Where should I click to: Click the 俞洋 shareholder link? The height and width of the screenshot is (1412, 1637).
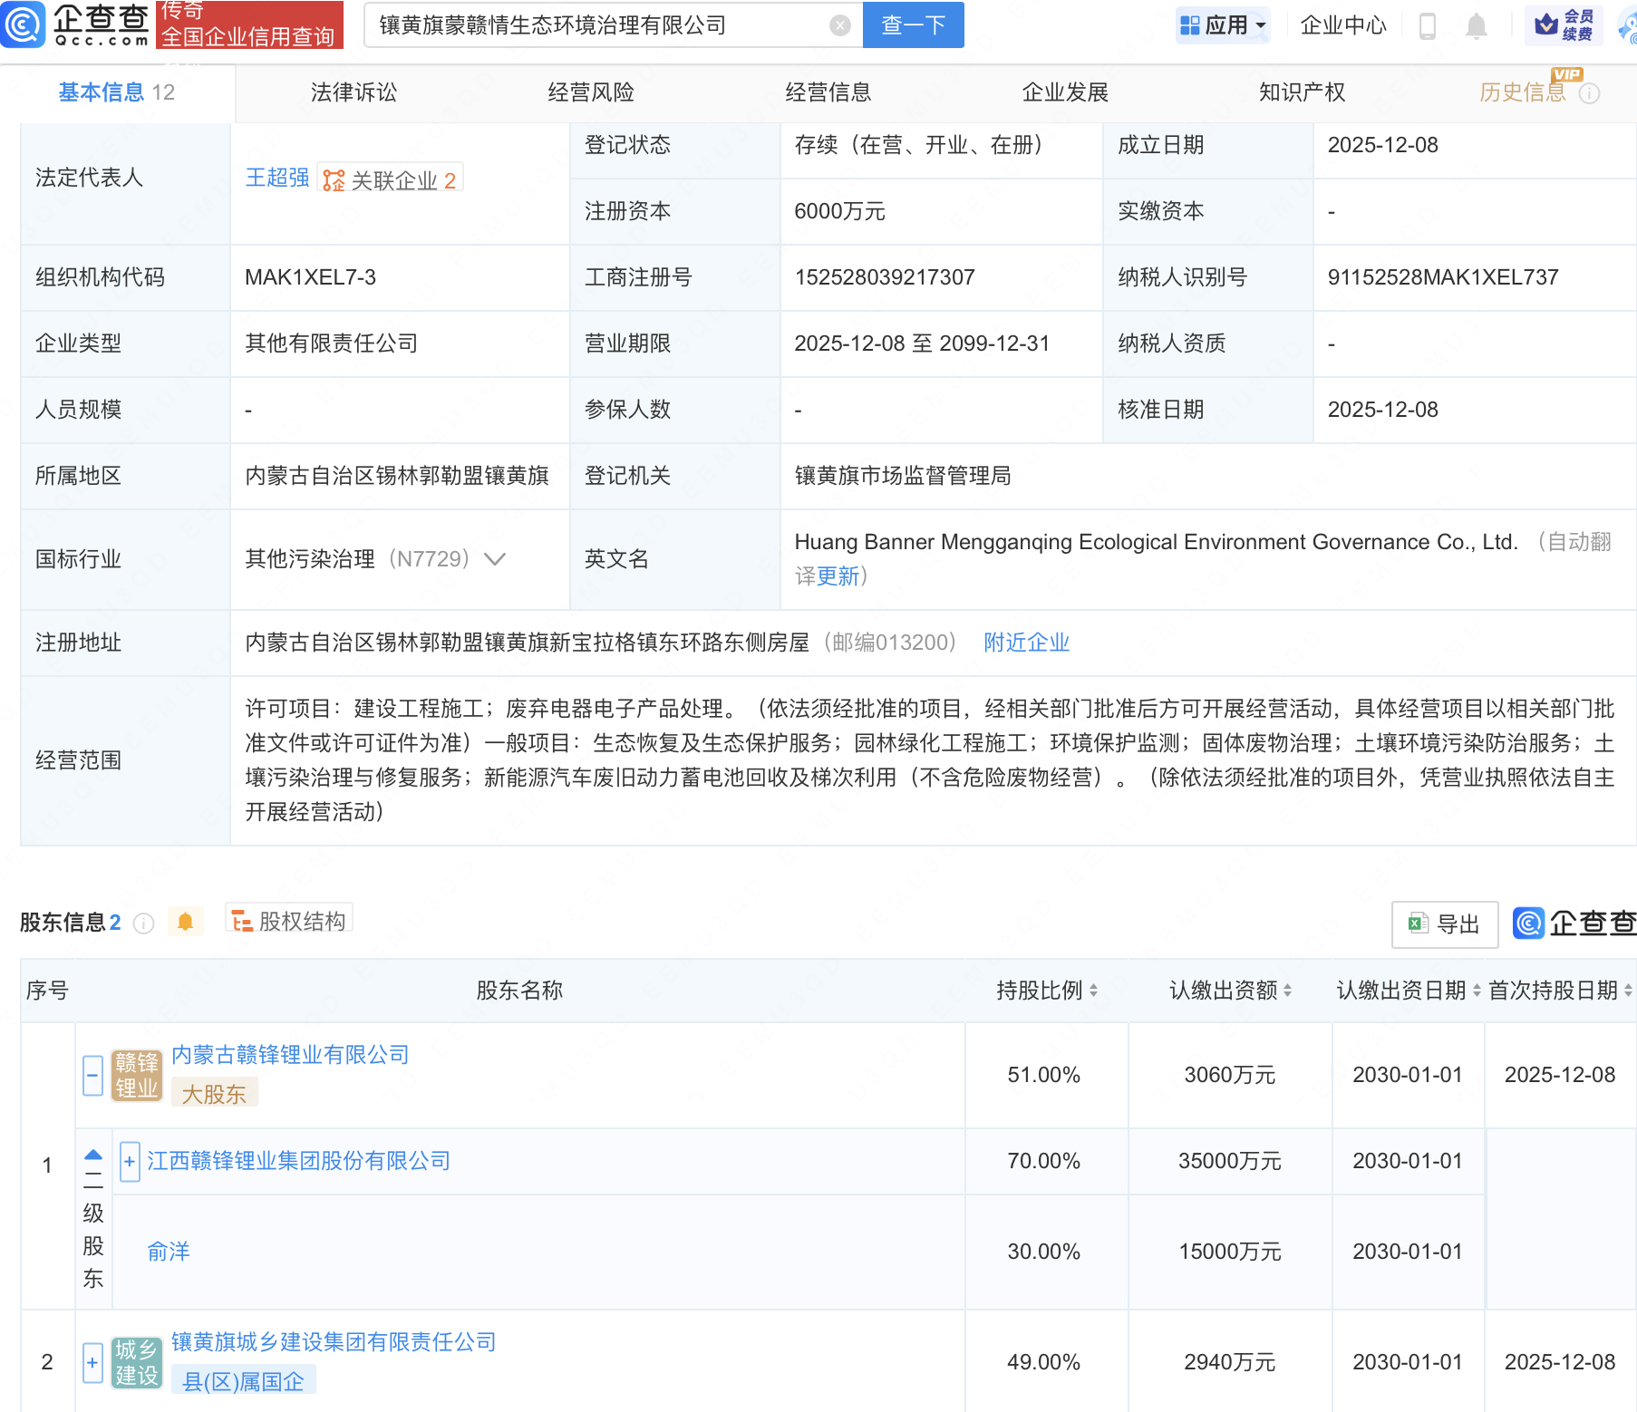tap(168, 1252)
